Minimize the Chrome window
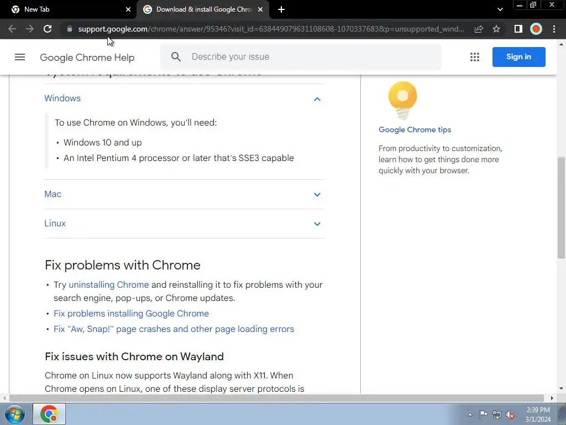566x425 pixels. (x=519, y=5)
